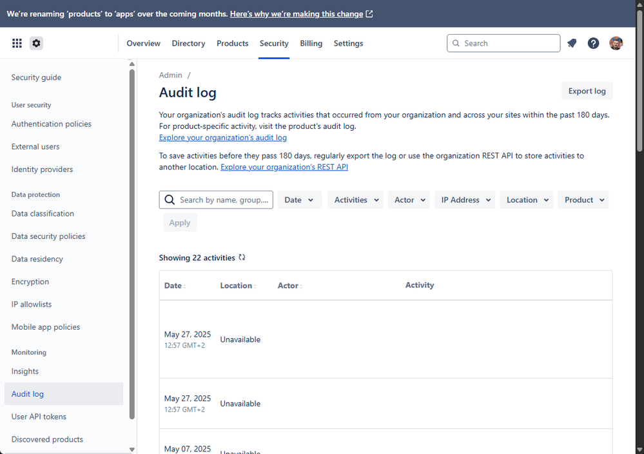
Task: Open the Product filter dropdown
Action: [583, 200]
